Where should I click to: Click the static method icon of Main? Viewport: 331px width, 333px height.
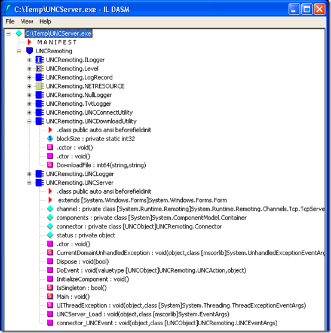50,297
